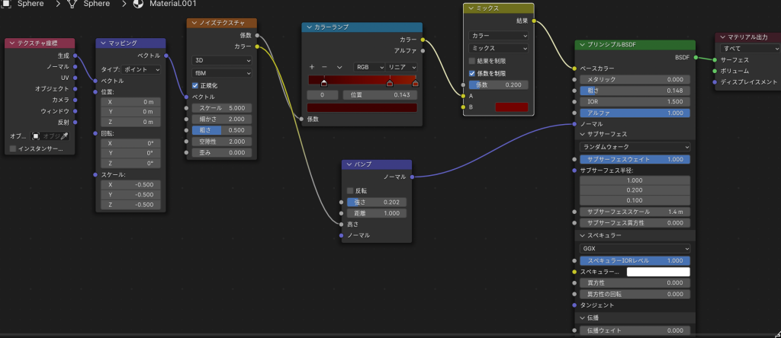Click the object picker icon in オブジェクト field

pyautogui.click(x=35, y=136)
